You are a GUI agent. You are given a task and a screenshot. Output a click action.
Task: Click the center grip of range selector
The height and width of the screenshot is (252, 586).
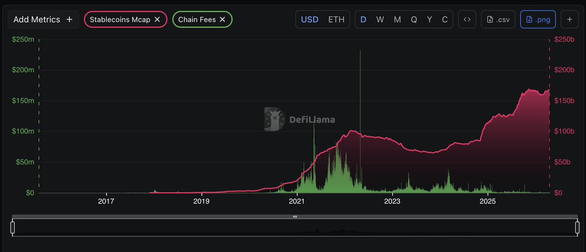295,216
